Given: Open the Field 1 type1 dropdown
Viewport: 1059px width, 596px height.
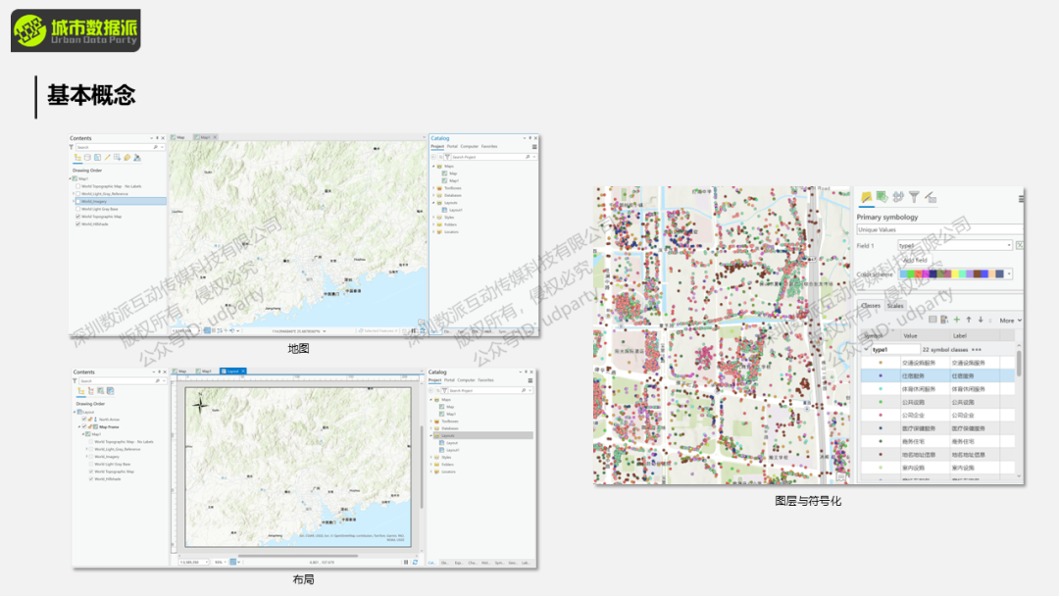Looking at the screenshot, I should (1009, 245).
